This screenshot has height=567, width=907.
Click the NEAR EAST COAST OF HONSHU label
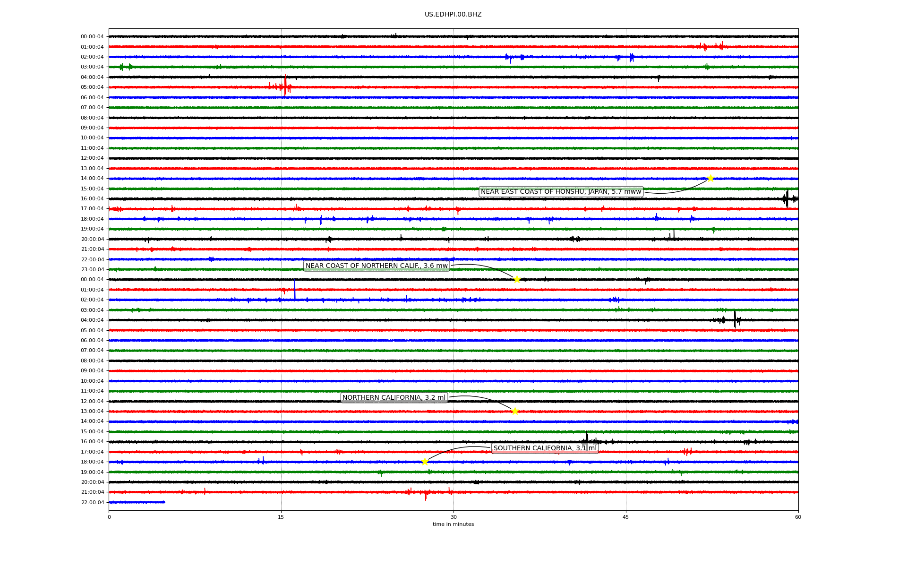pos(561,191)
